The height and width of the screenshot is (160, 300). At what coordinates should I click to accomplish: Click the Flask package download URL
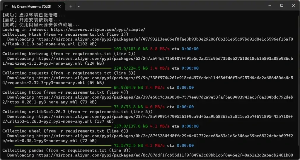[x=164, y=39]
